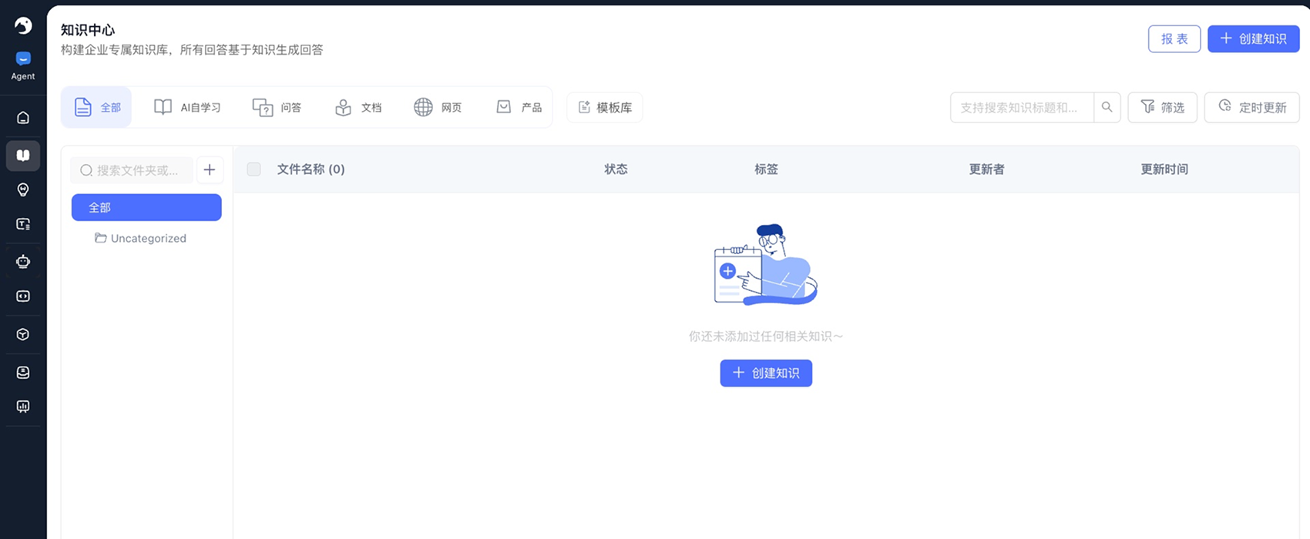Open the lightbulb icon in sidebar
This screenshot has width=1310, height=539.
(x=23, y=190)
